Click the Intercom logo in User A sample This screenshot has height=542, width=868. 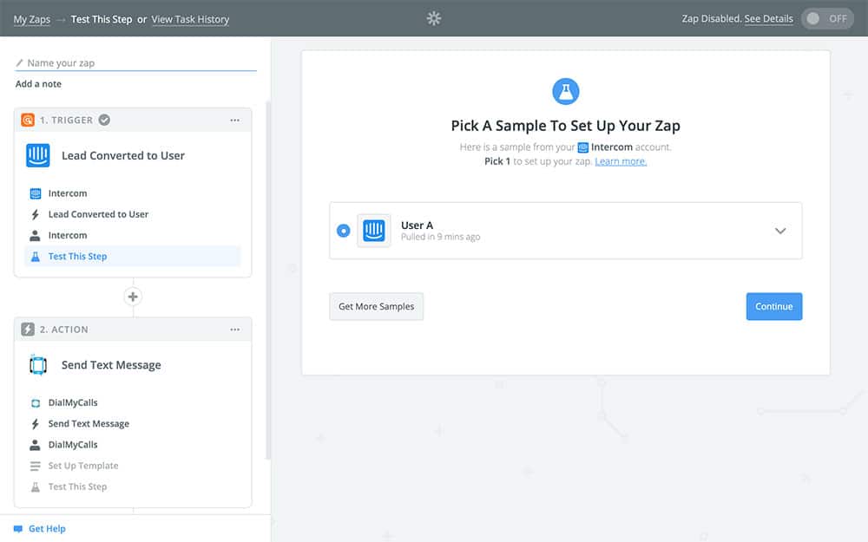pos(374,231)
